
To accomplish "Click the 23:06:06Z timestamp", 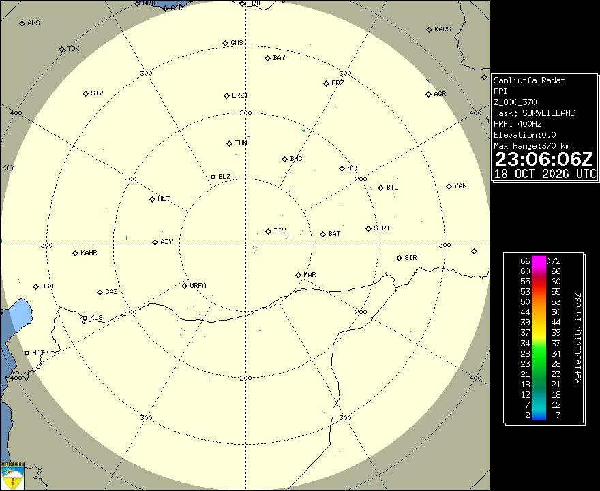I will [544, 159].
